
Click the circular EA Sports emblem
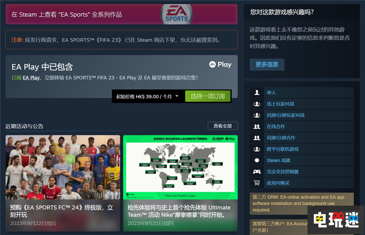pos(177,15)
